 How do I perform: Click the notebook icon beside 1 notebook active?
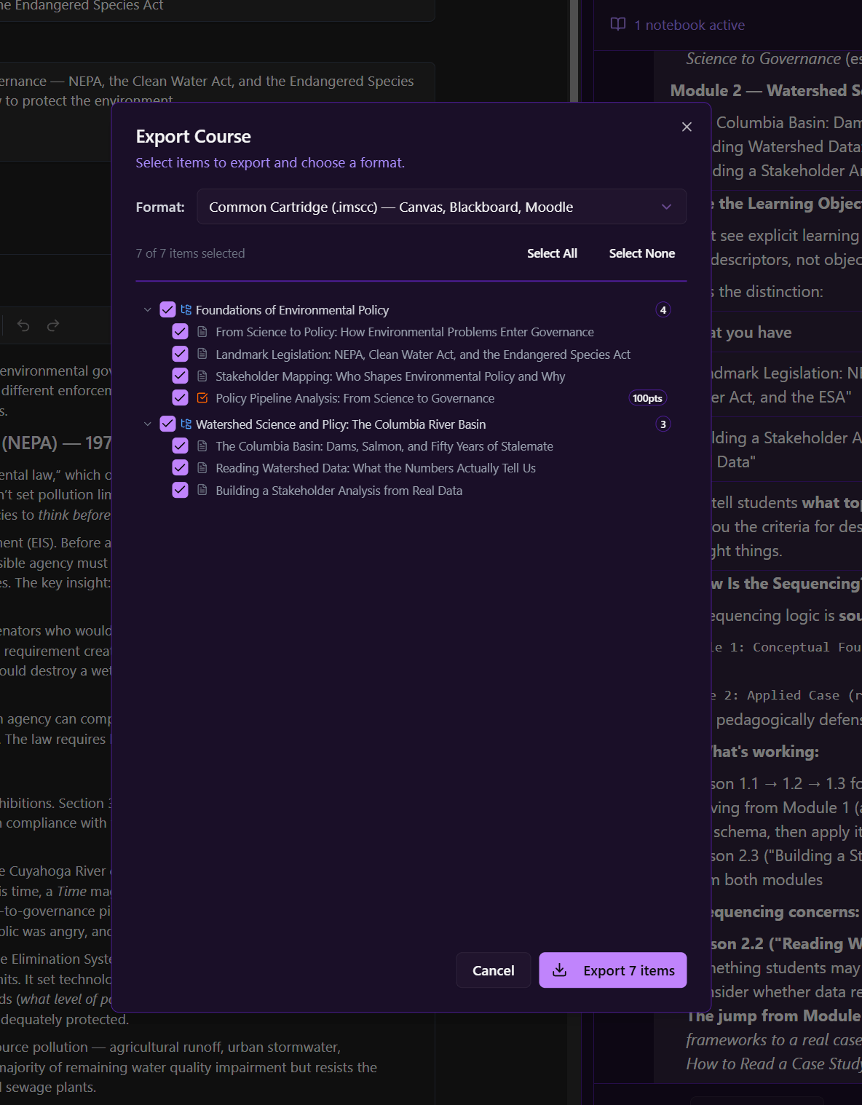(x=618, y=25)
